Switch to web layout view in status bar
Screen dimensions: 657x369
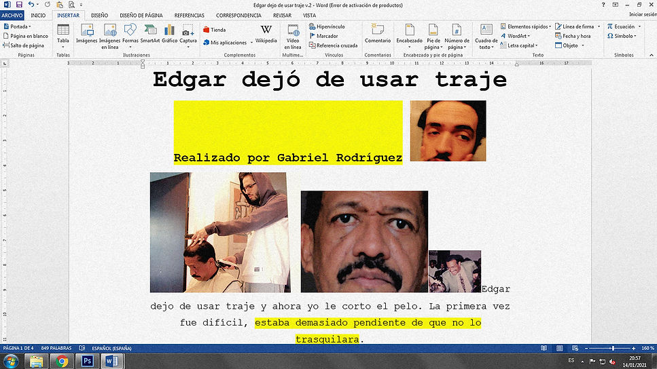(x=575, y=348)
